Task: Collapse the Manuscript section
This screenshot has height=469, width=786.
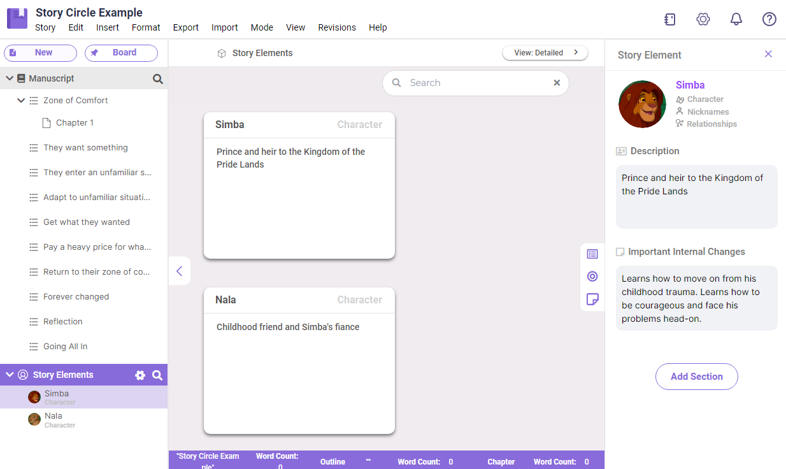Action: (x=10, y=78)
